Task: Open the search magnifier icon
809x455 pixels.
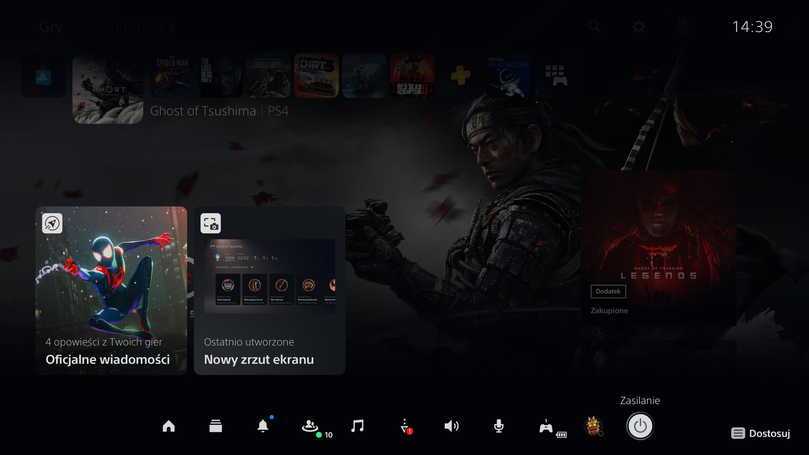Action: (595, 27)
